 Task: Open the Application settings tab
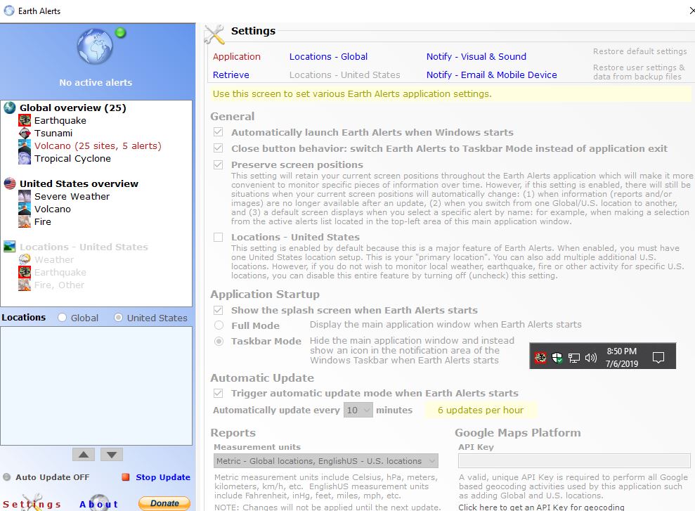237,57
